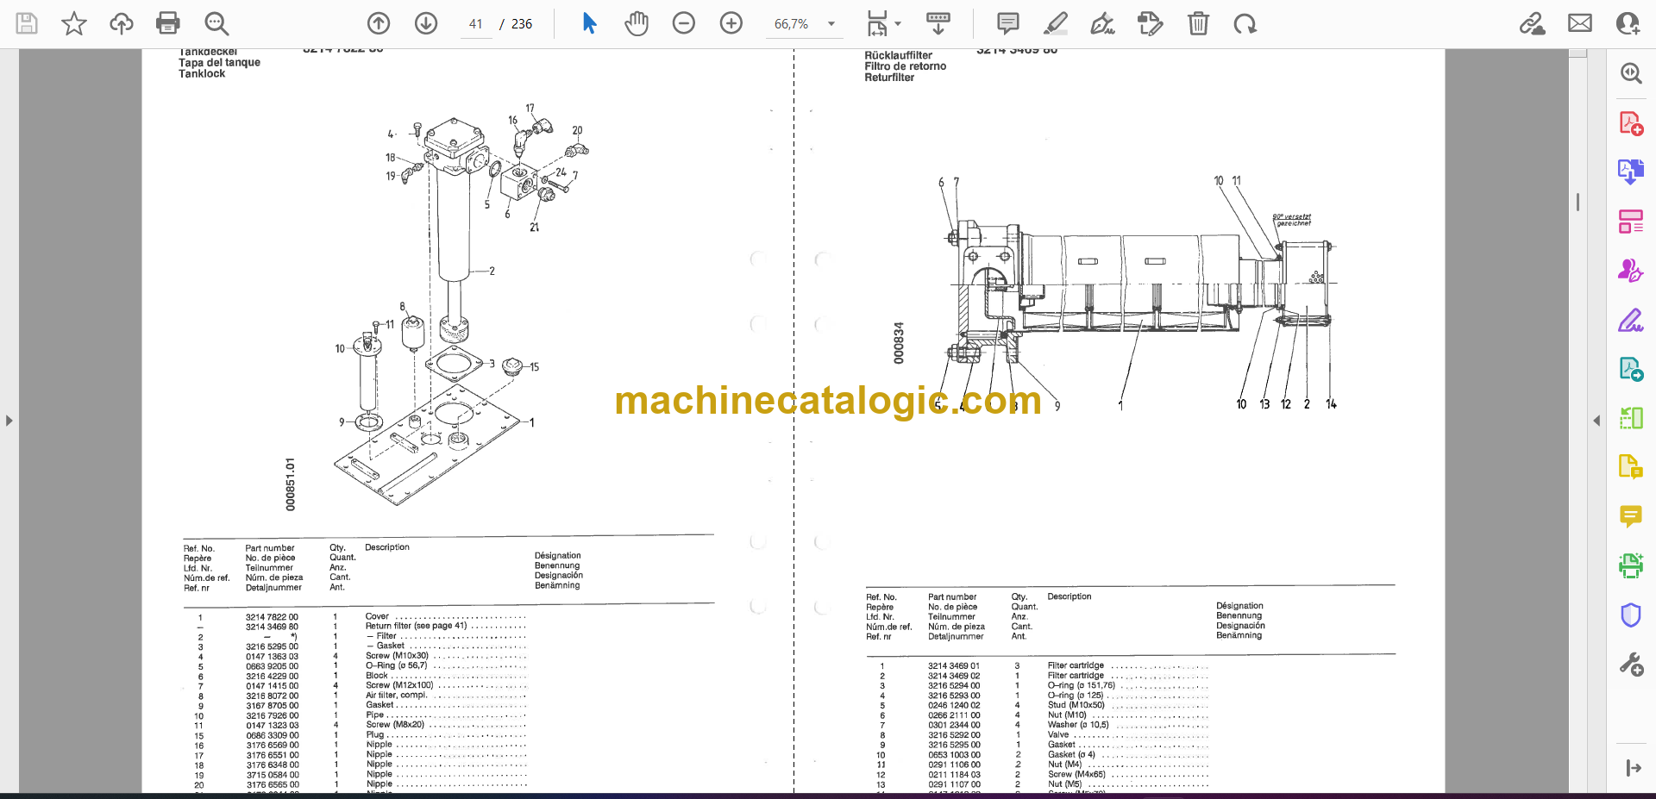
Task: Click the upload to cloud icon
Action: (x=122, y=23)
